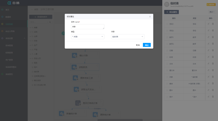The height and width of the screenshot is (121, 218).
Task: Edit the 富文本 attribute with pencil icon
Action: pos(209,70)
